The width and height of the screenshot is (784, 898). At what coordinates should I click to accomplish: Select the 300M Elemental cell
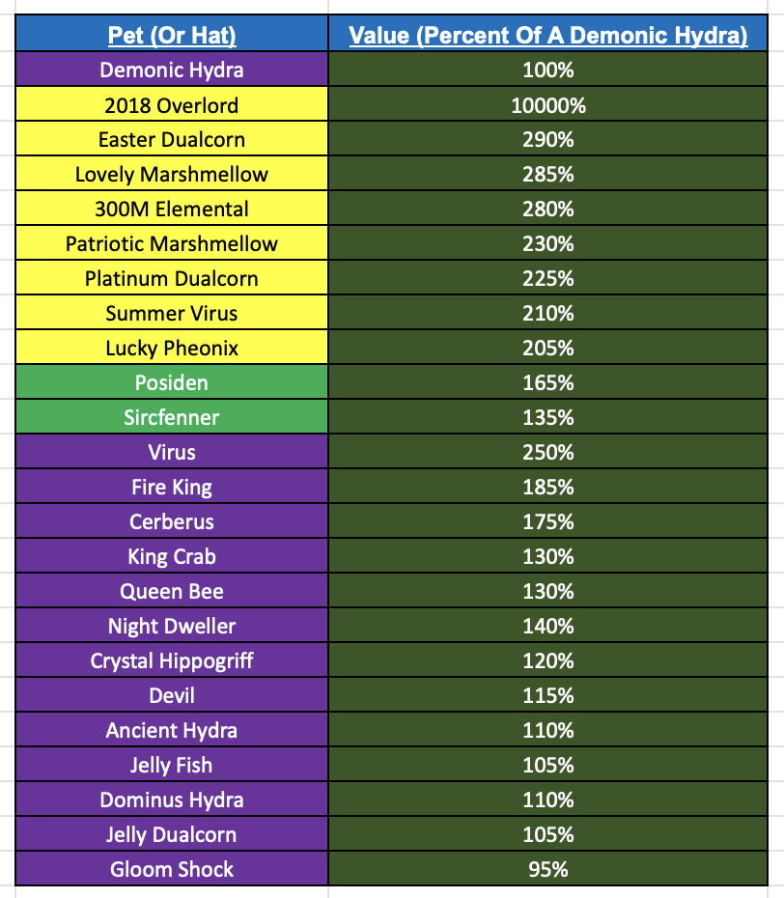click(172, 210)
